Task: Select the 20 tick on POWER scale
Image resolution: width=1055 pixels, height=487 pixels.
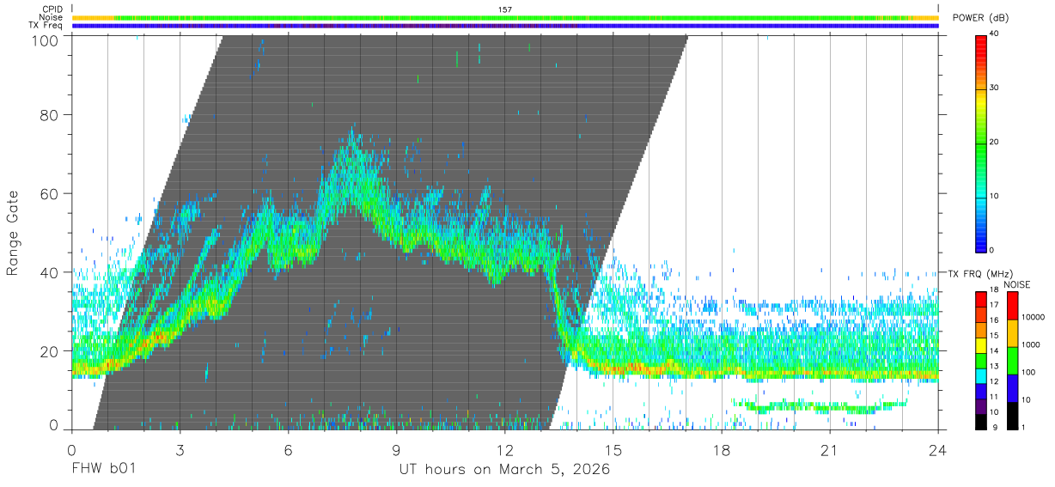Action: (995, 142)
